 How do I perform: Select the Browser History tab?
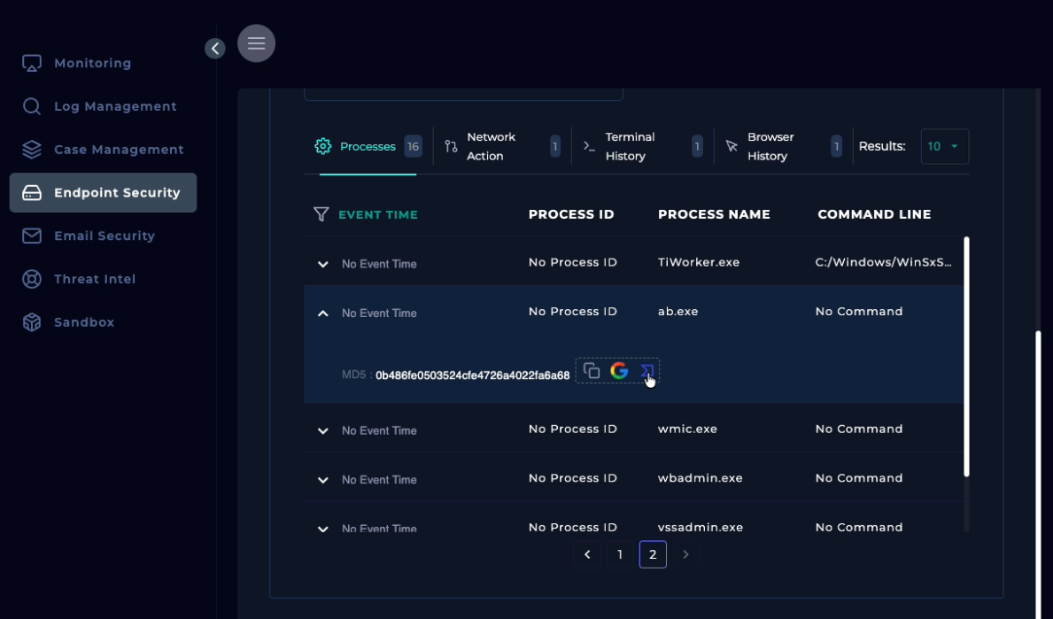point(770,146)
